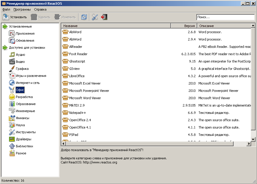Click the exit door icon in toolbar
Image resolution: width=257 pixels, height=184 pixels.
click(x=104, y=17)
